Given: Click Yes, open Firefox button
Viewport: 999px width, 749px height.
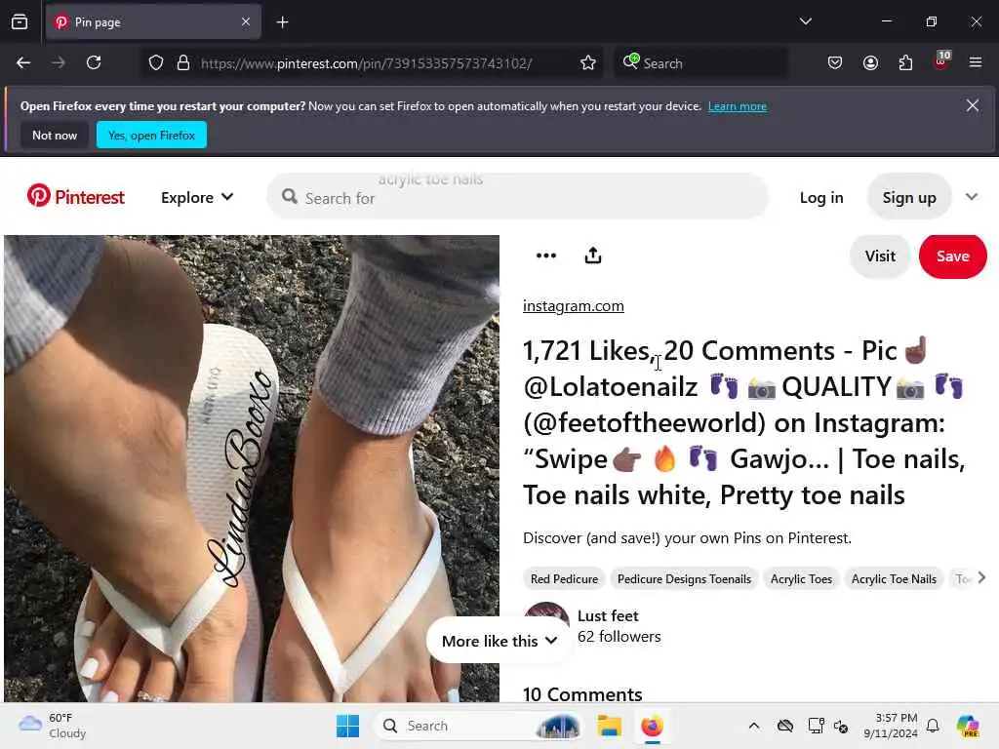Looking at the screenshot, I should coord(151,135).
